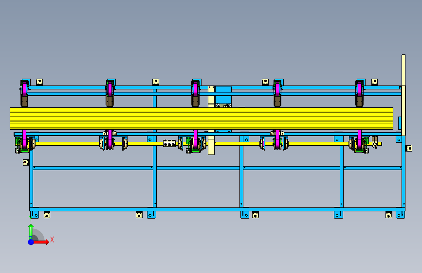Image resolution: width=422 pixels, height=273 pixels.
Task: Select the long yellow profile beam
Action: (202, 119)
